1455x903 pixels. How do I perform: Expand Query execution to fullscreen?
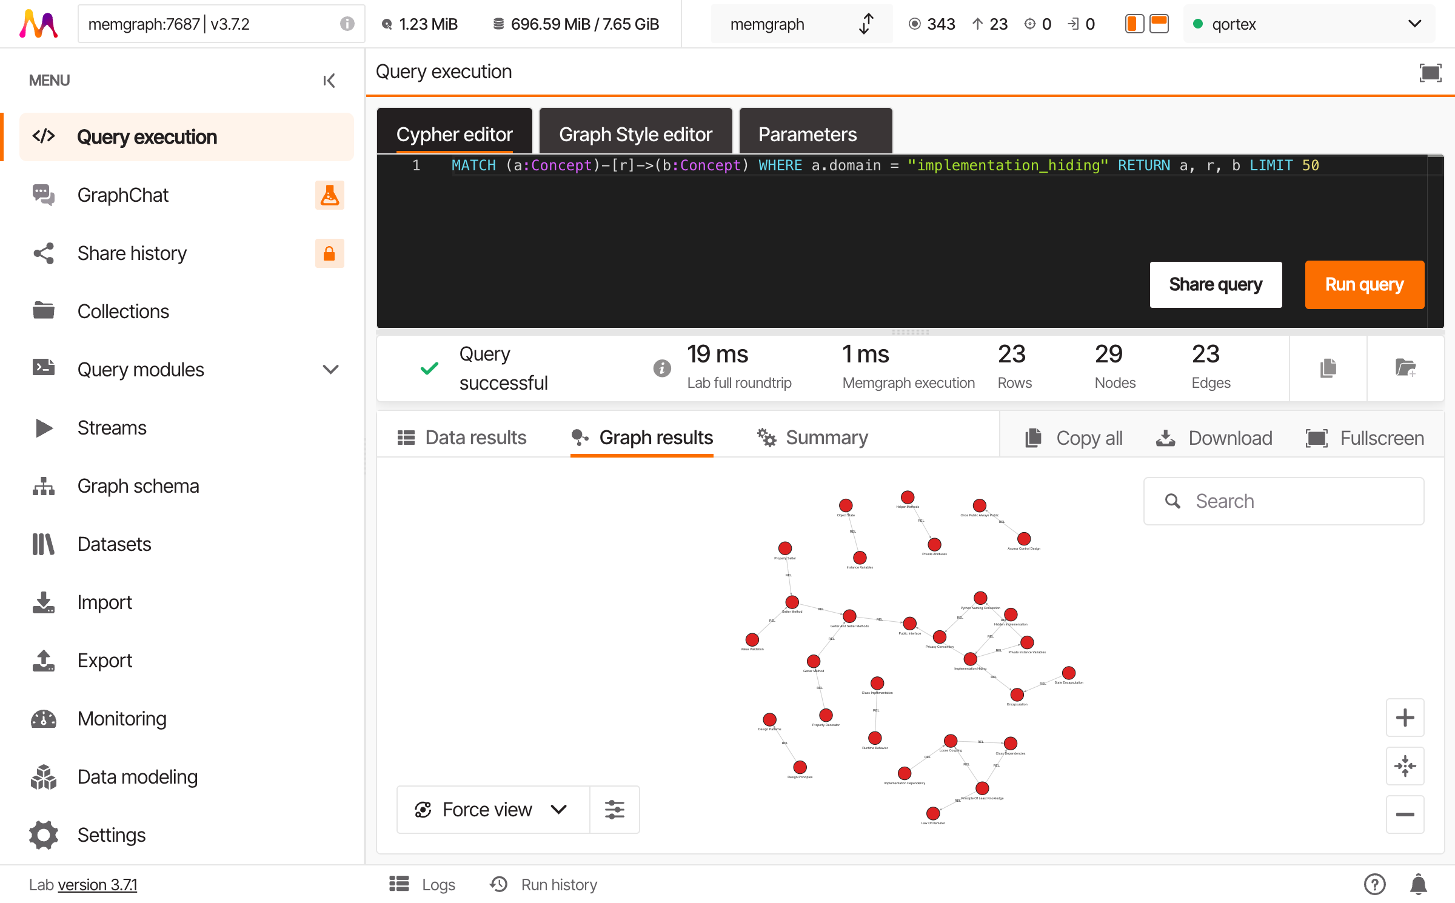pos(1430,72)
